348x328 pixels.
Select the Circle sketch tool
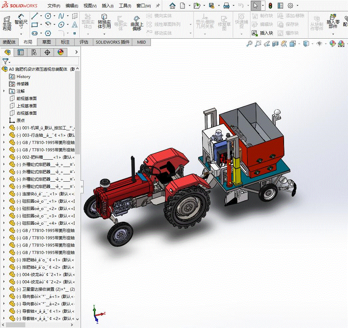coord(48,16)
